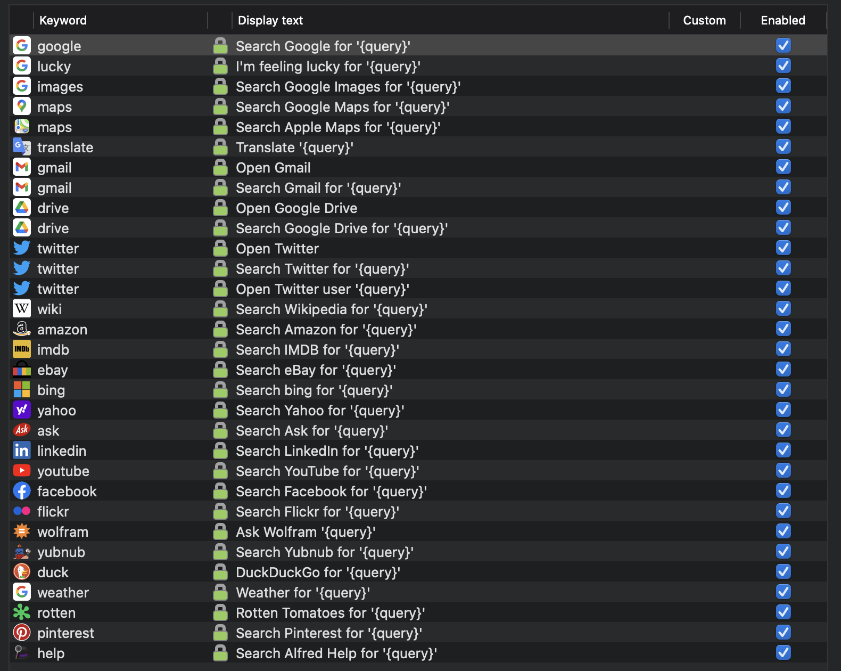Click the DuckDuckGo icon

click(22, 572)
